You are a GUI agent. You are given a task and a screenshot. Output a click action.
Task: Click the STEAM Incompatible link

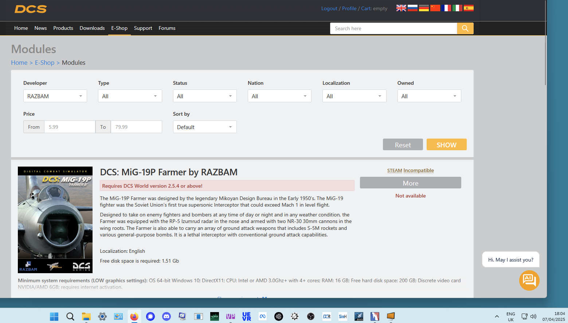(411, 170)
